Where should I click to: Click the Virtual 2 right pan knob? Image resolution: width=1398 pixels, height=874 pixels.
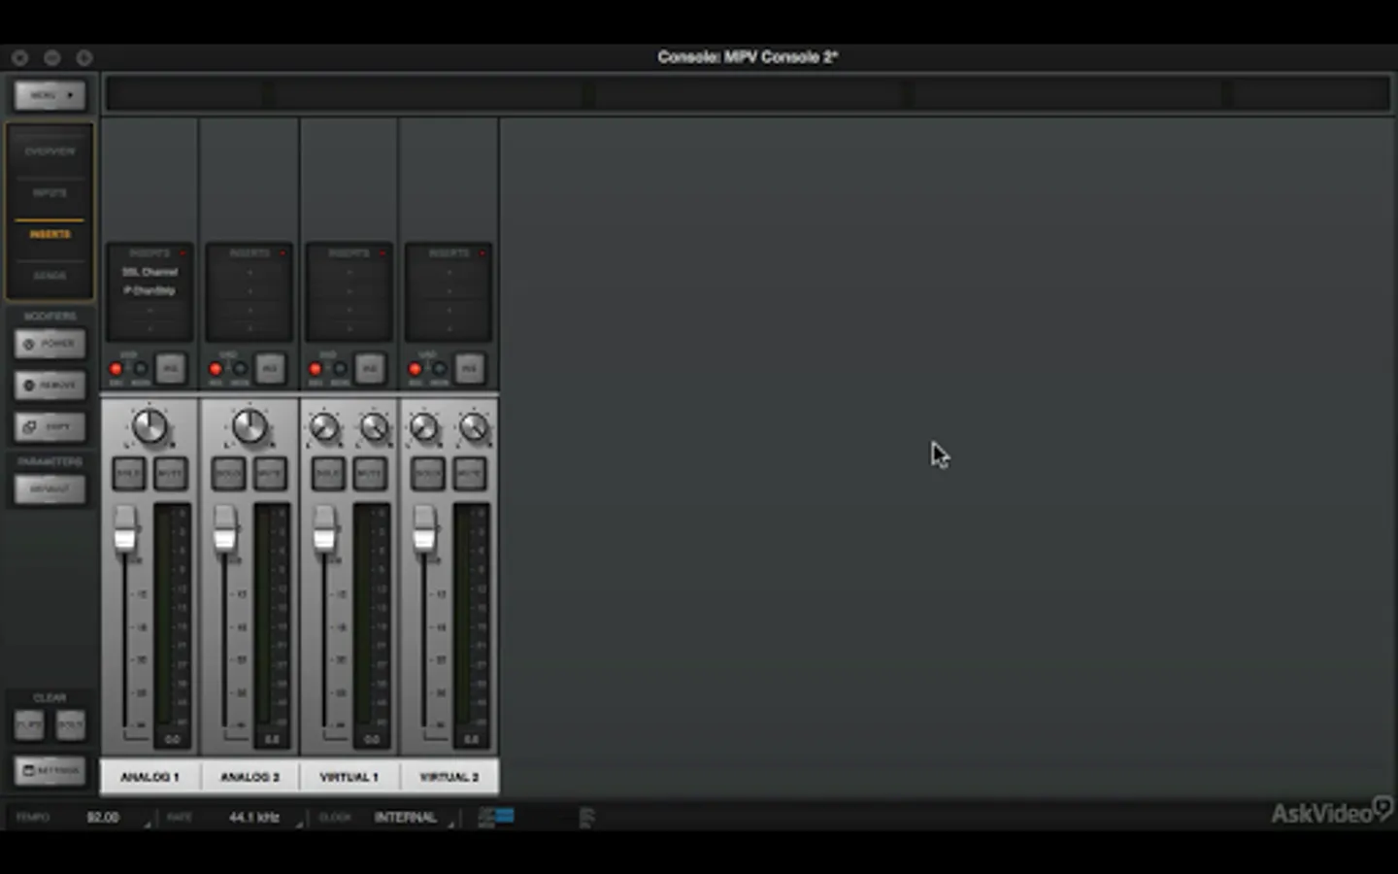(474, 427)
